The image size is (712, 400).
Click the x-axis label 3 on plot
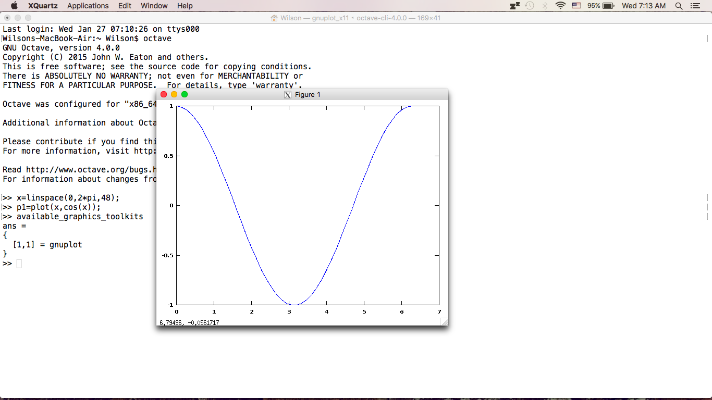click(x=289, y=311)
